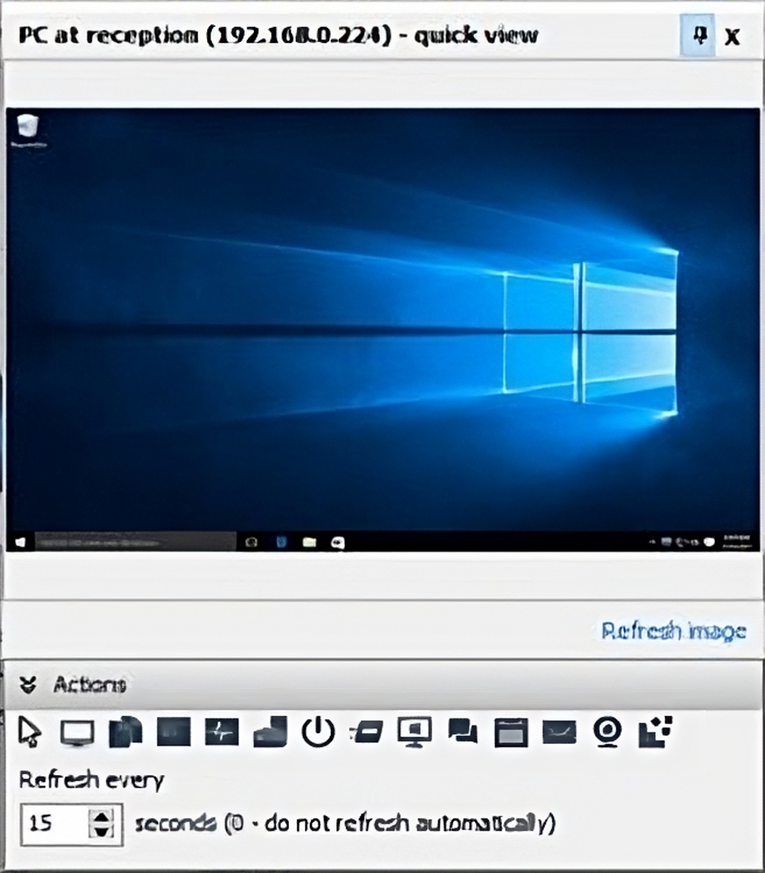This screenshot has height=873, width=765.
Task: Close the quick view with X
Action: [732, 37]
